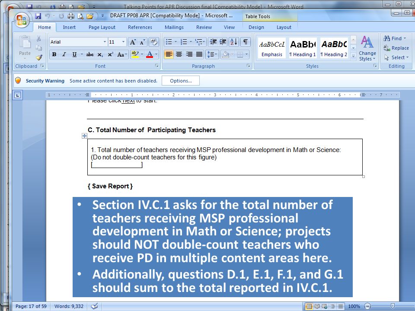Open the Bullets dropdown arrow

176,41
